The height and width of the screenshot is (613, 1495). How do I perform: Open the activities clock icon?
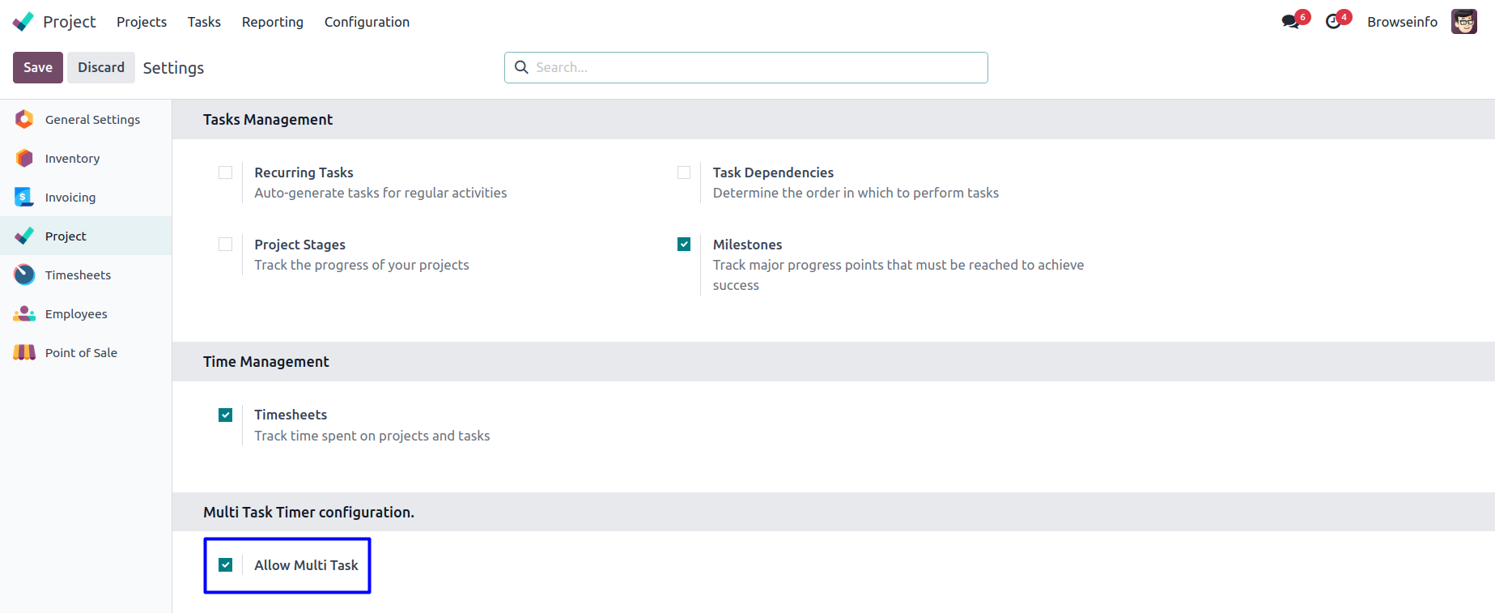[1333, 22]
